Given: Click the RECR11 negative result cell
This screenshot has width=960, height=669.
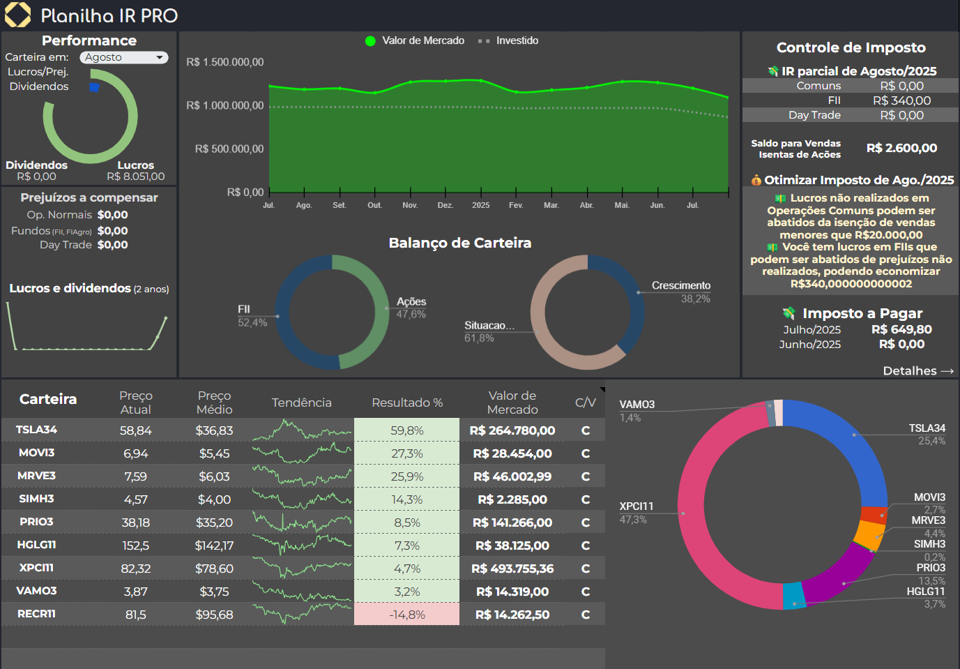Looking at the screenshot, I should pyautogui.click(x=407, y=615).
